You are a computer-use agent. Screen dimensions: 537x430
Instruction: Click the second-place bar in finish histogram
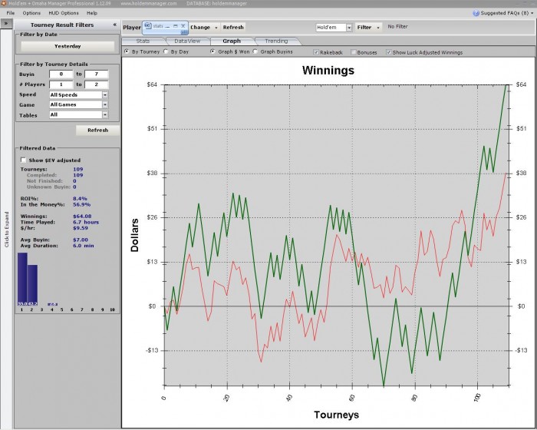[32, 285]
